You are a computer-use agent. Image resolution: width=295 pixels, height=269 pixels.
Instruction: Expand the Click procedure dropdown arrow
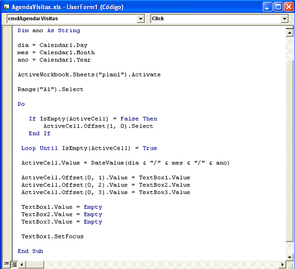click(284, 18)
